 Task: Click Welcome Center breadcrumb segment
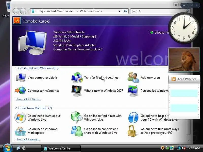pos(91,11)
